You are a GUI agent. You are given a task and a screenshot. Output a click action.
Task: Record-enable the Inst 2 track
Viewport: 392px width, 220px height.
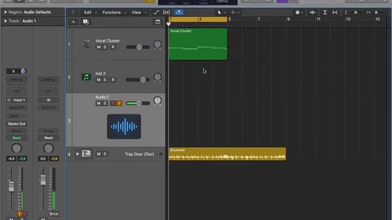coord(113,79)
